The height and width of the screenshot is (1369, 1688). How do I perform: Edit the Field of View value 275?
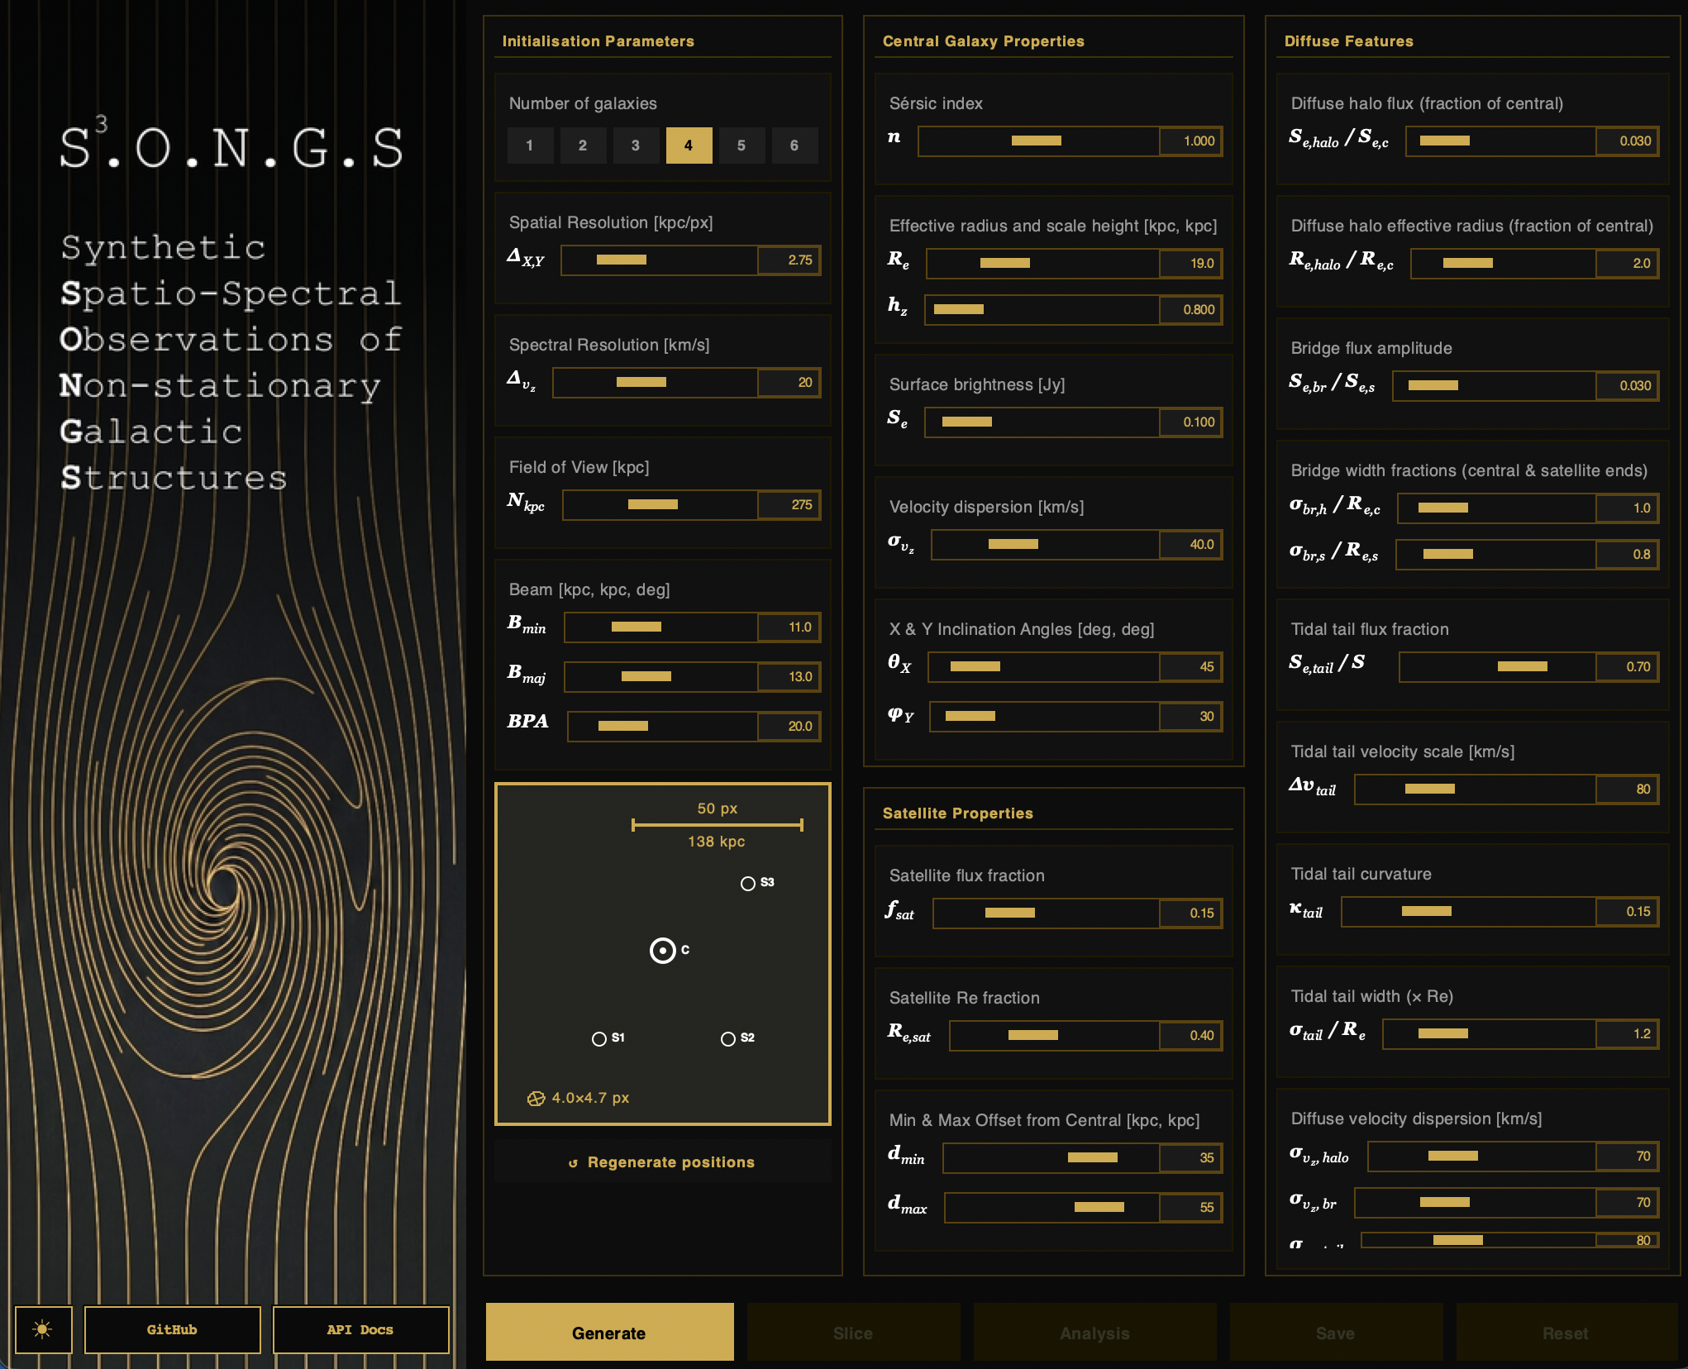789,505
